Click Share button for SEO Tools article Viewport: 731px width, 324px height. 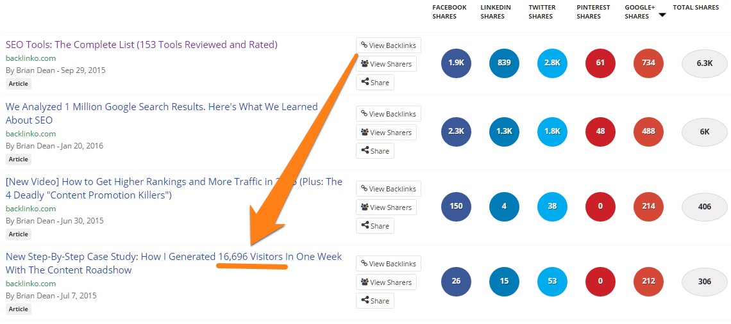pyautogui.click(x=375, y=83)
